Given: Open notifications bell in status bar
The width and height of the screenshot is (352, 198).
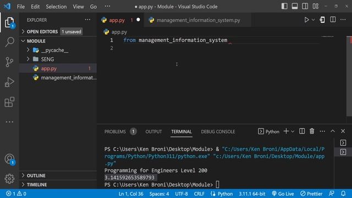Looking at the screenshot, I should pos(343,194).
